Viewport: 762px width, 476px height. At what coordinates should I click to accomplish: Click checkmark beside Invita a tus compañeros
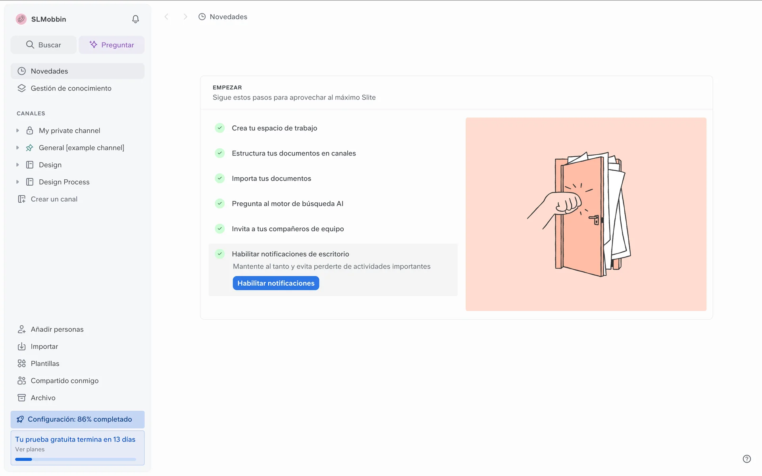[x=219, y=229]
